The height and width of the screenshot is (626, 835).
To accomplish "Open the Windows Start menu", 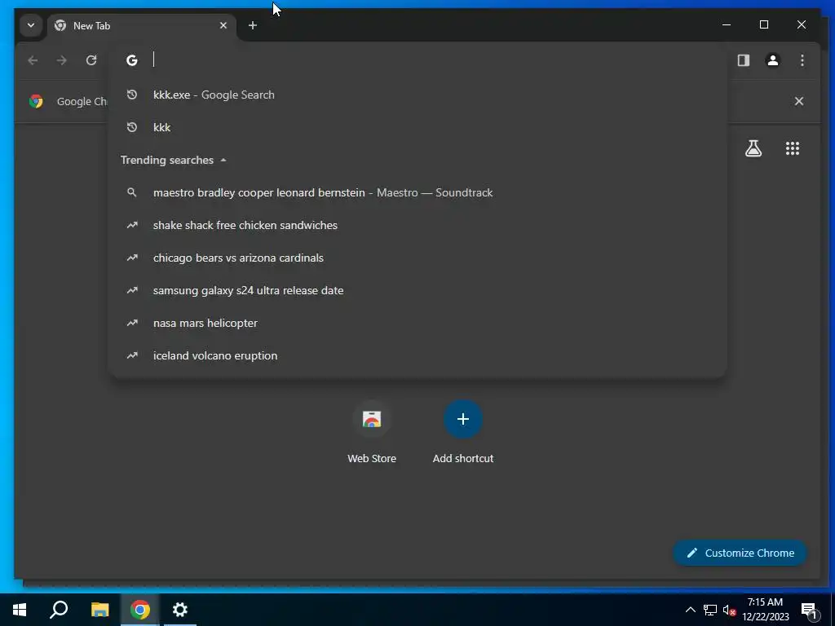I will tap(20, 610).
